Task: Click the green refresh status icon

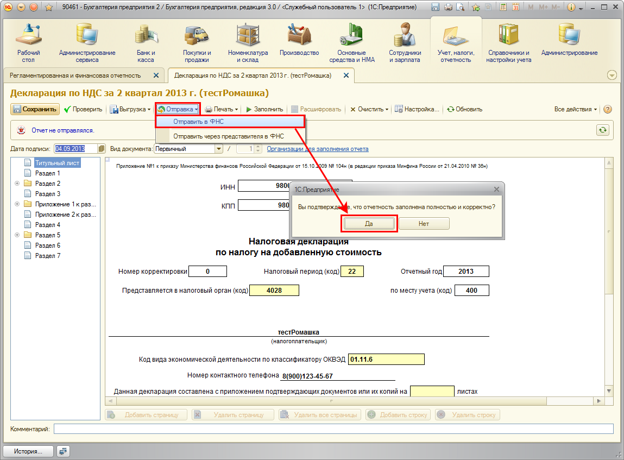Action: [603, 130]
